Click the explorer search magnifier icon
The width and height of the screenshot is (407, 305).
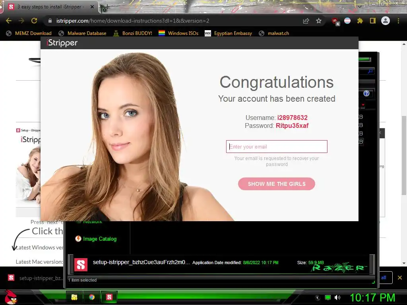click(370, 71)
